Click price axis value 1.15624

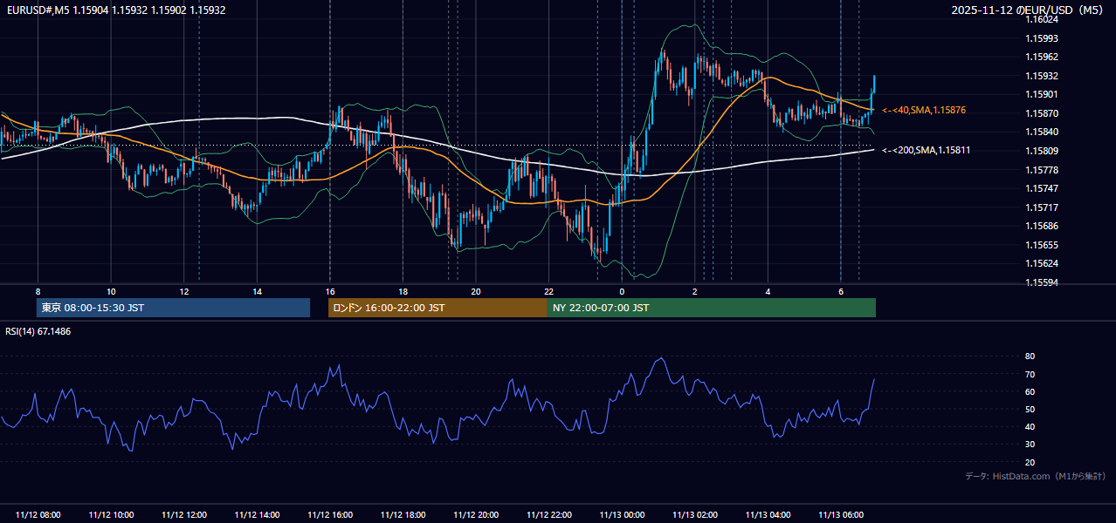(x=1041, y=263)
